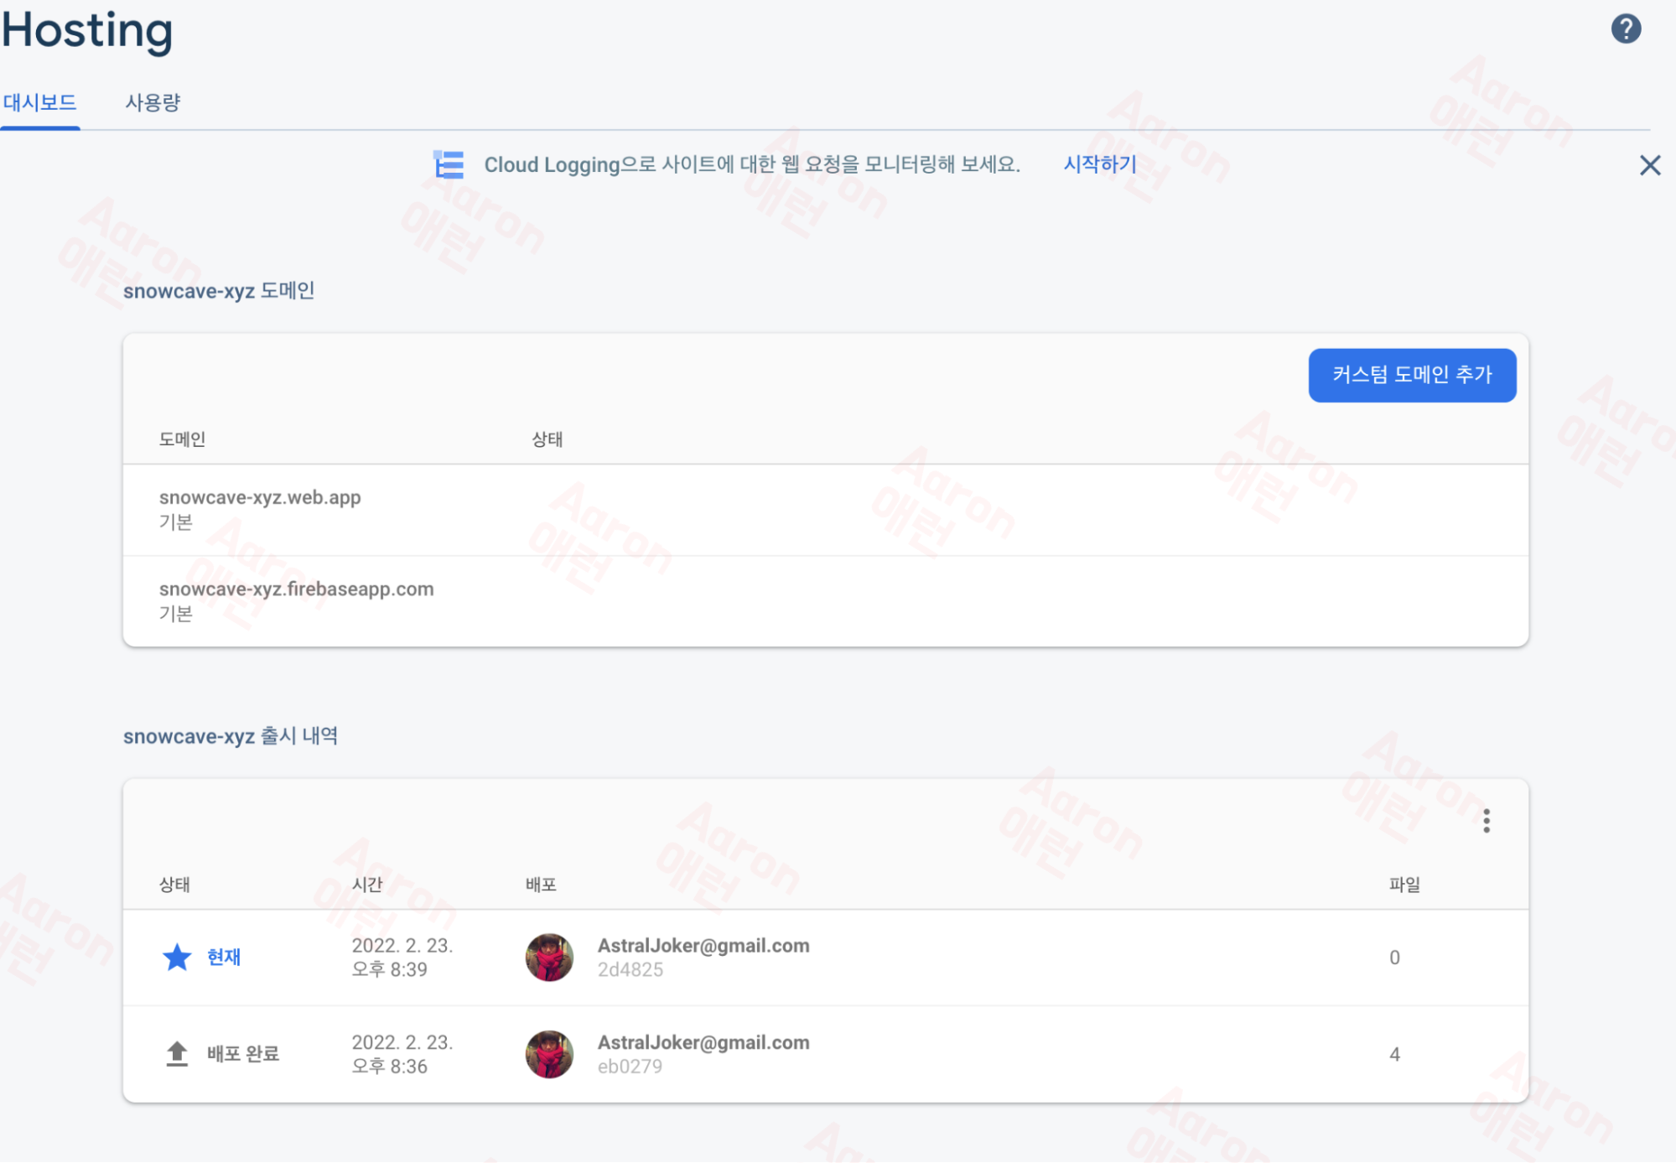Dismiss the Cloud Logging banner

(1649, 165)
